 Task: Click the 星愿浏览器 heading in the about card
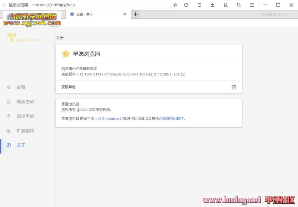click(87, 54)
